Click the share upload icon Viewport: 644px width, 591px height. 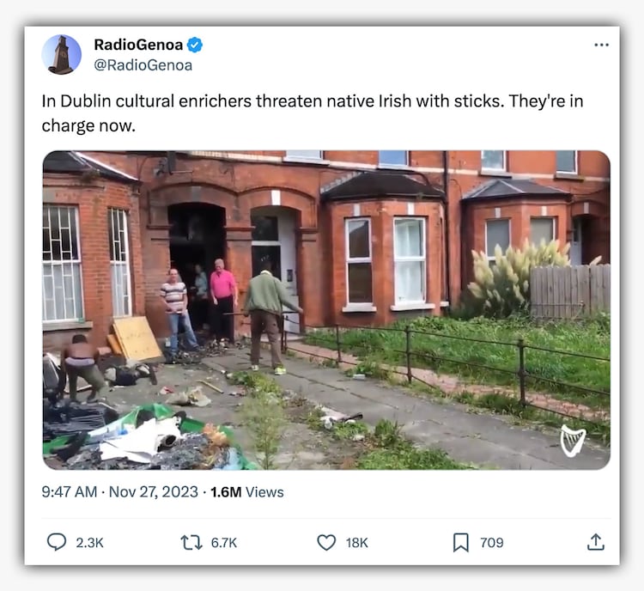pyautogui.click(x=596, y=542)
